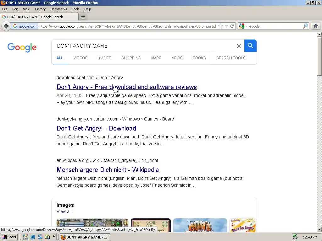
Task: Click the Outlook Express quick launch icon
Action: tap(40, 237)
